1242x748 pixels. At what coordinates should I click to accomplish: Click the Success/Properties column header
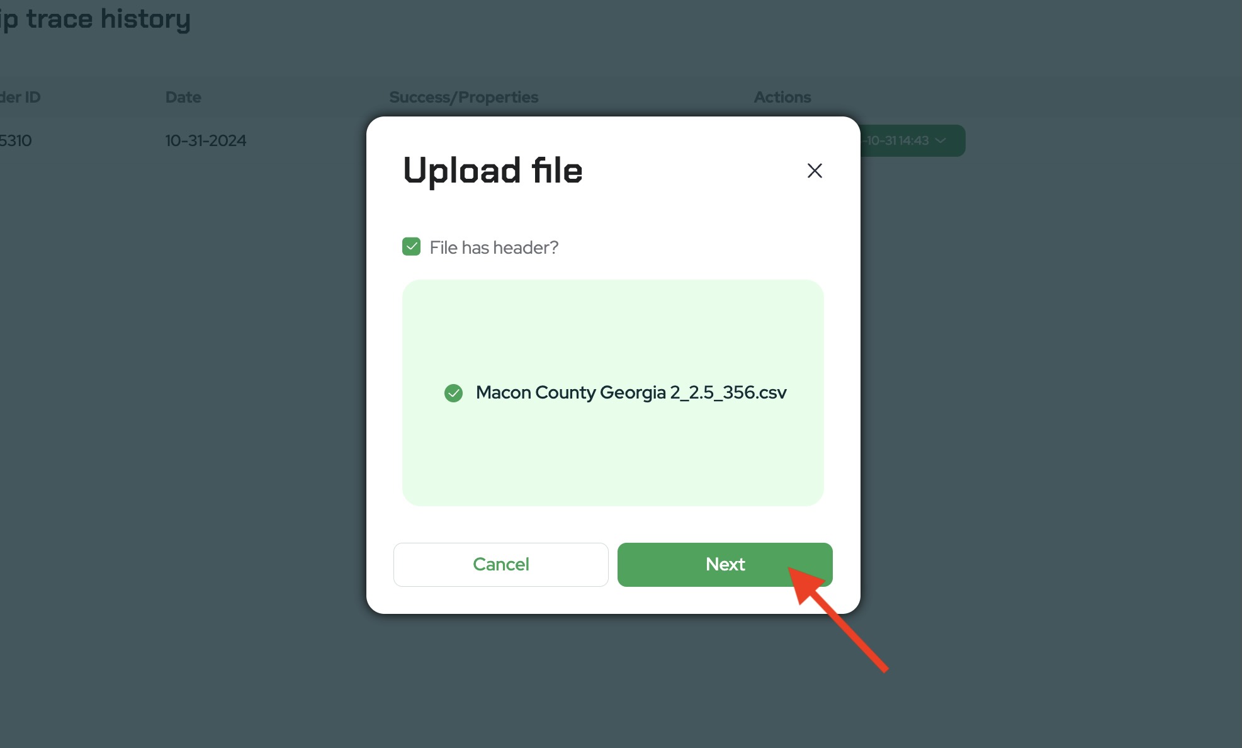click(463, 97)
